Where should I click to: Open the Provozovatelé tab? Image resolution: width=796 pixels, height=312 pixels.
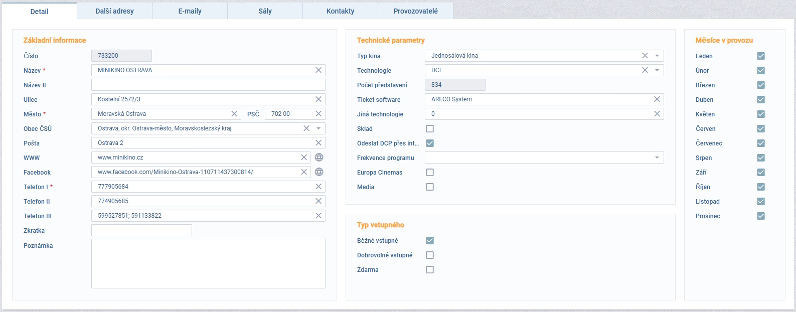[415, 11]
